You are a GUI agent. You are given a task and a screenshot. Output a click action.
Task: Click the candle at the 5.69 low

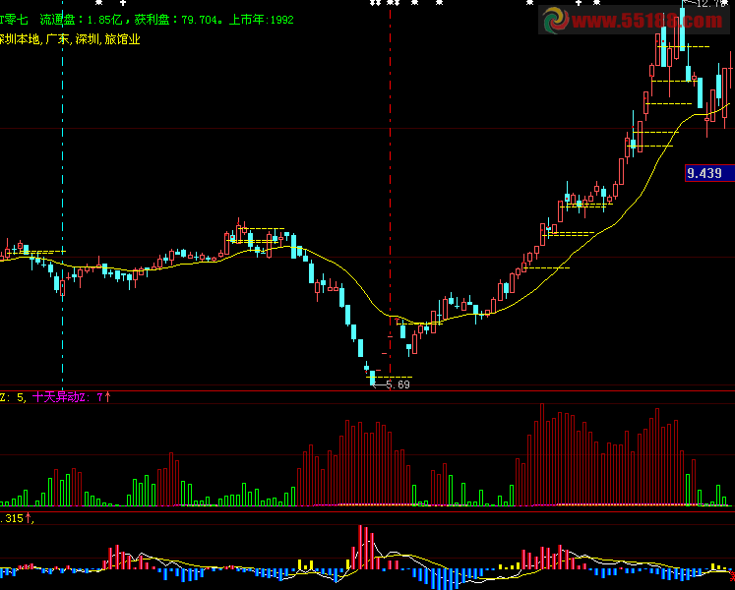click(x=373, y=378)
